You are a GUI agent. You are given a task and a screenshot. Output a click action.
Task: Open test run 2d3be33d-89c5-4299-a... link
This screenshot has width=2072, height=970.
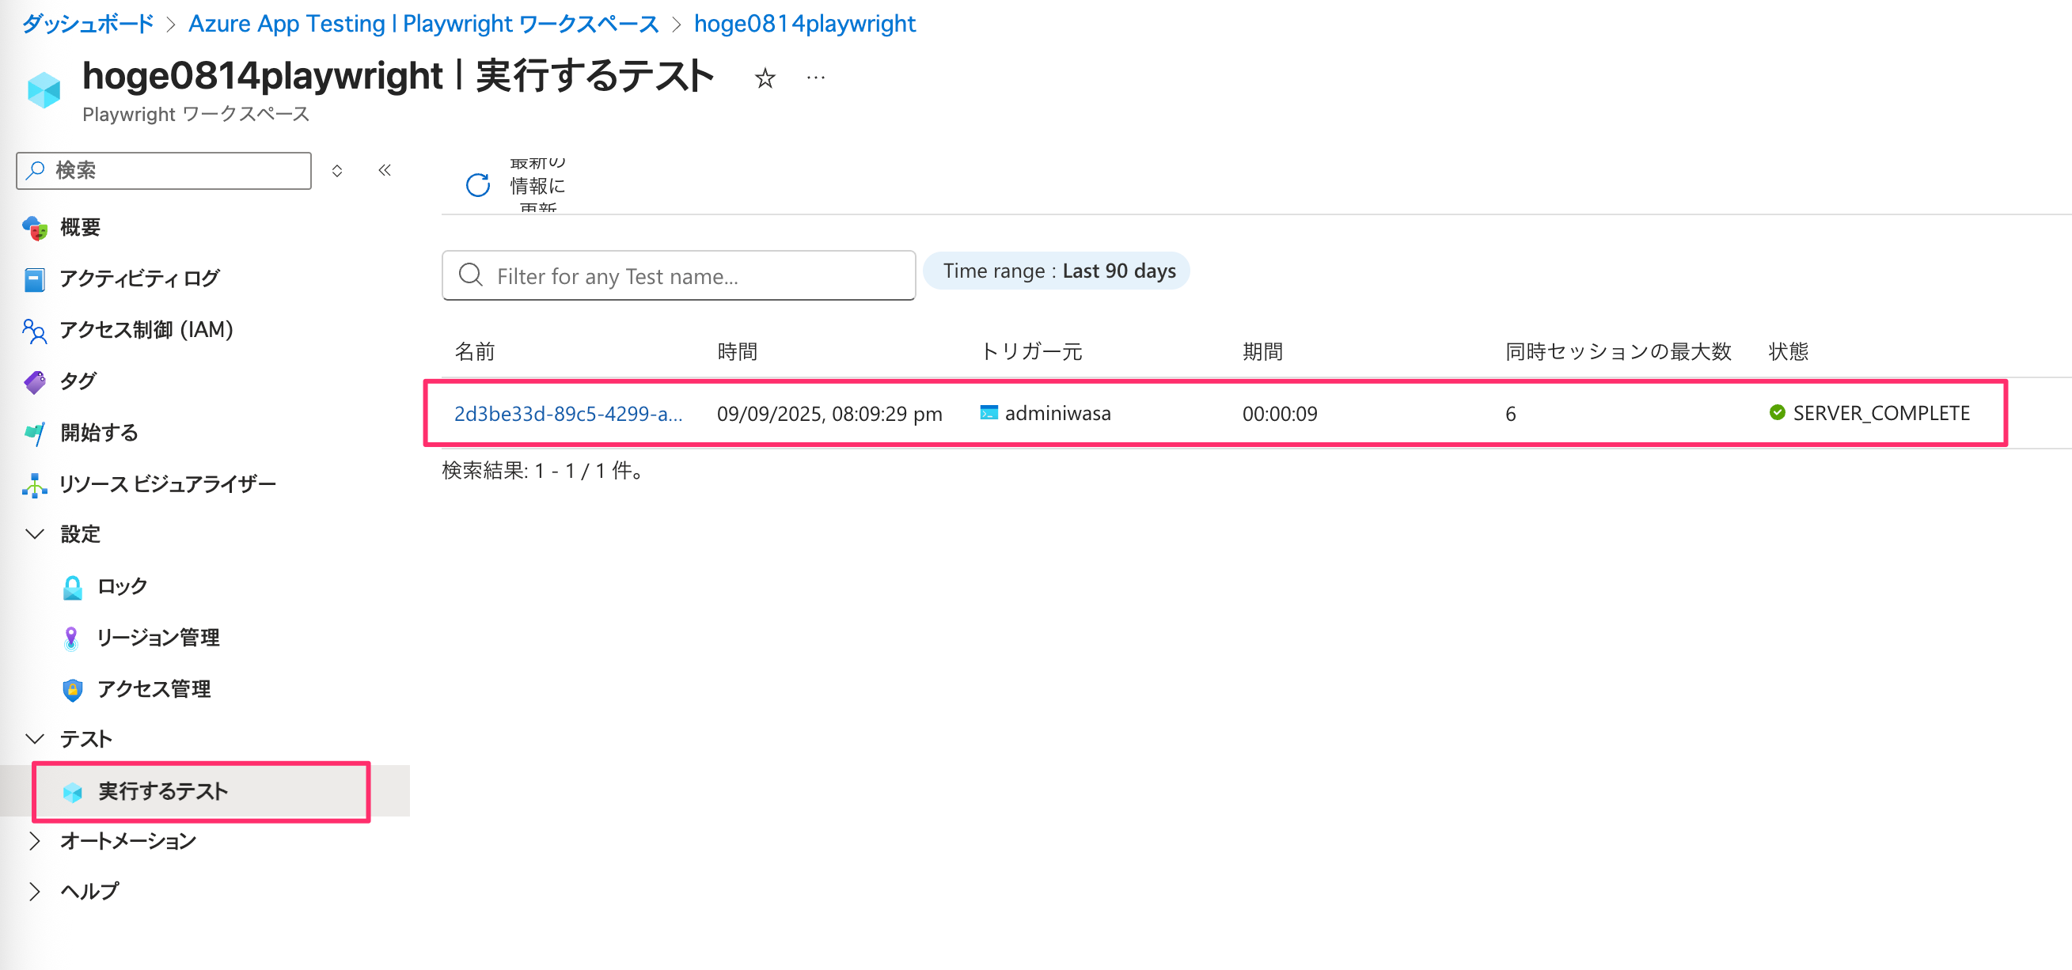[568, 414]
